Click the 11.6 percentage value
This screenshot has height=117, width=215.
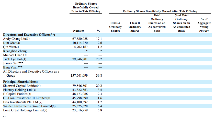pos(99,98)
